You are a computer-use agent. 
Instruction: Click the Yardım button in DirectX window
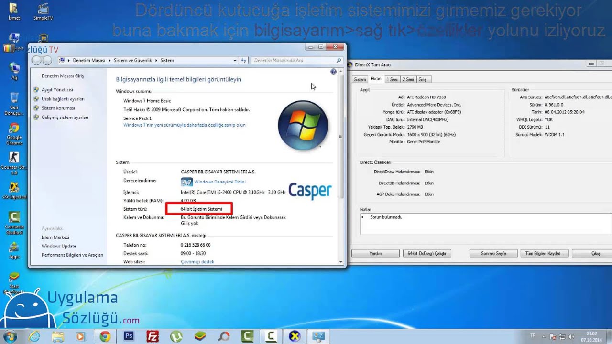pos(375,253)
